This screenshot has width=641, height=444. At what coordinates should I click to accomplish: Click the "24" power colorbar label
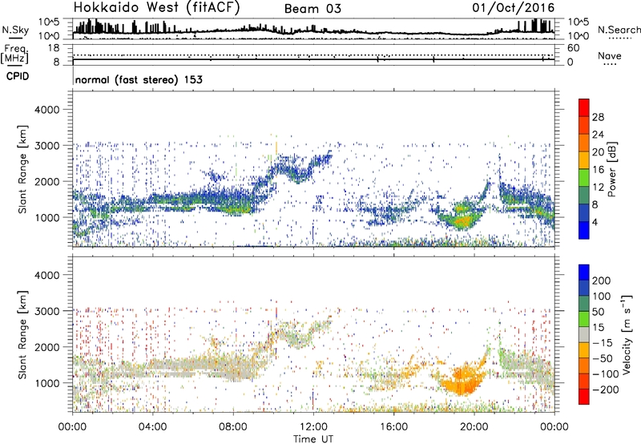(x=598, y=135)
